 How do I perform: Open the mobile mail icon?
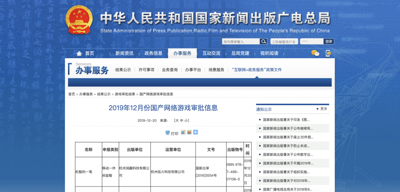(x=328, y=53)
